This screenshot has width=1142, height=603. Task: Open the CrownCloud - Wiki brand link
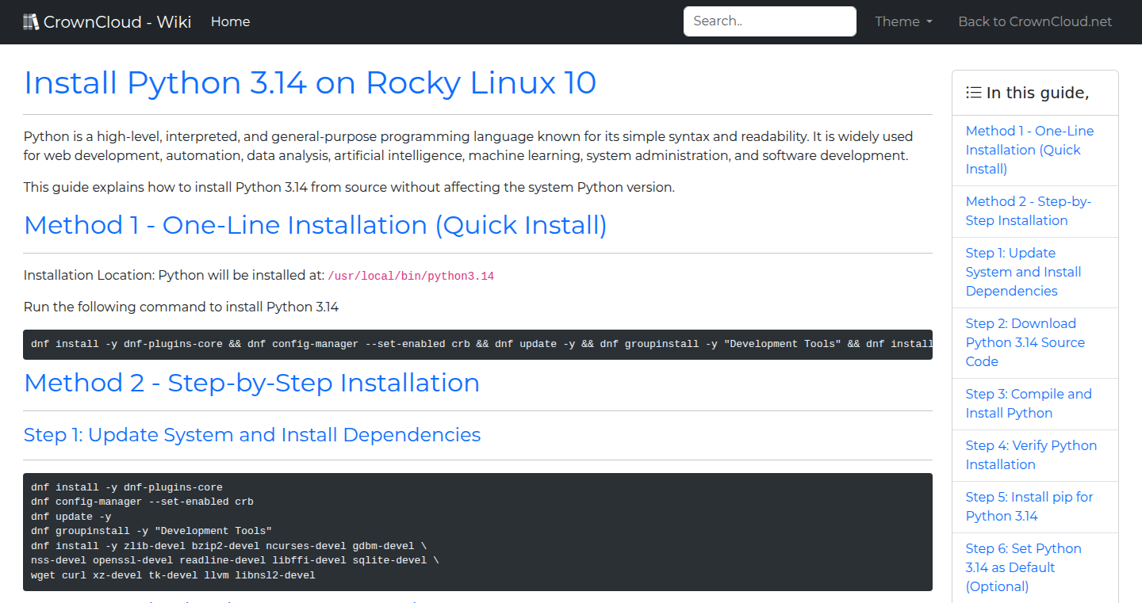[x=107, y=21]
